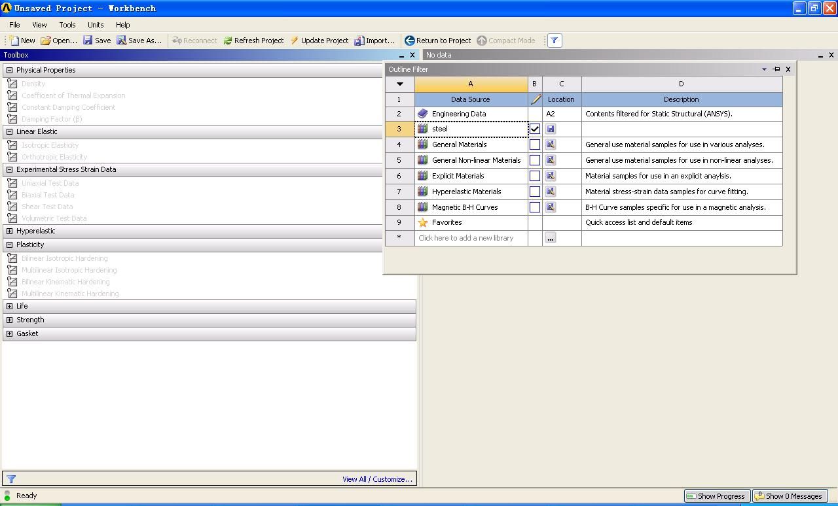Collapse the Physical Properties group
The image size is (838, 506).
pyautogui.click(x=9, y=70)
